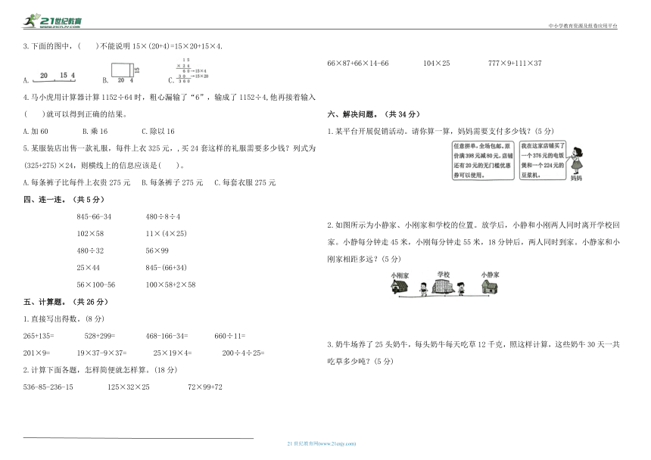Select answer option C. 除以16
The width and height of the screenshot is (651, 460).
[x=157, y=131]
